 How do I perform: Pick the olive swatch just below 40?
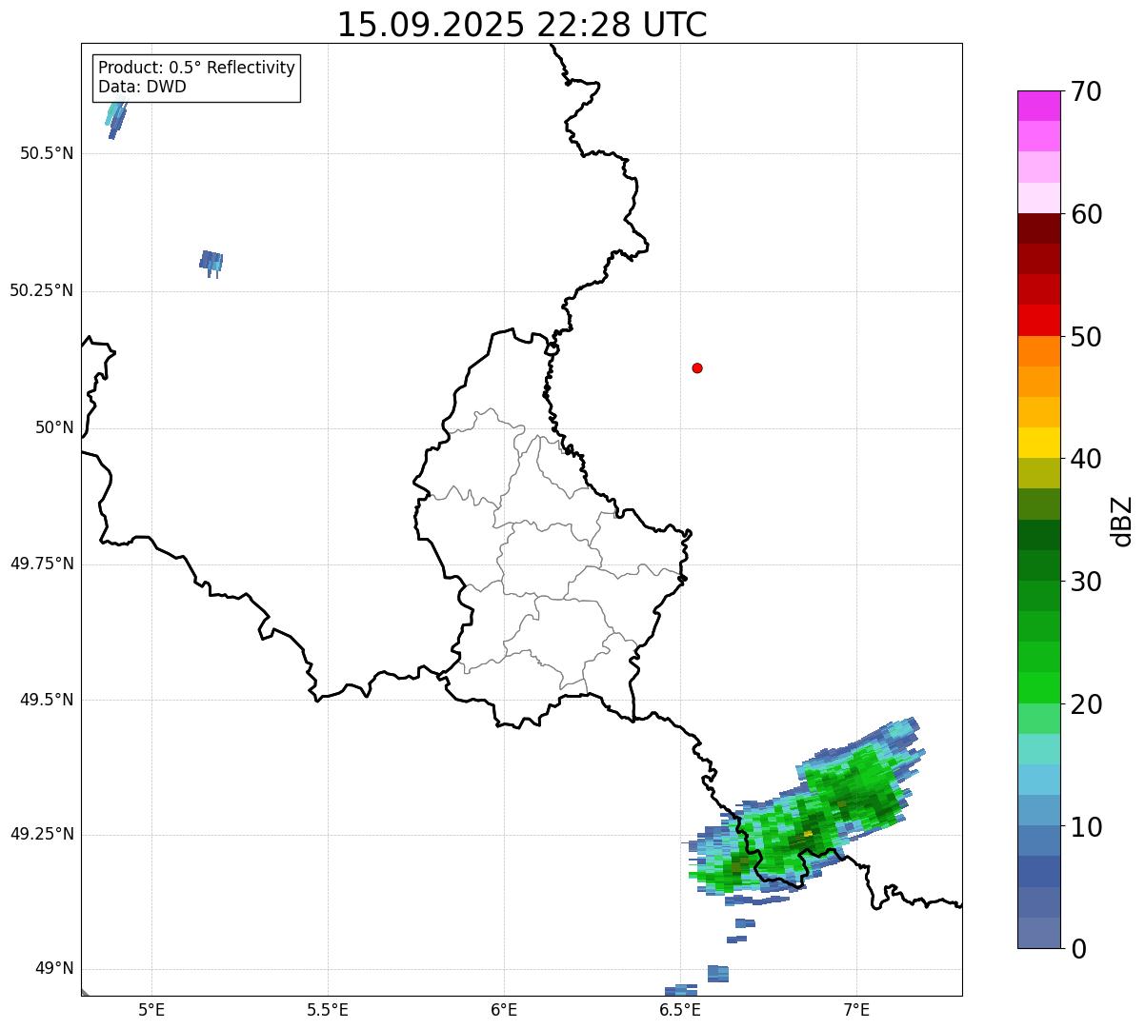[x=1039, y=473]
